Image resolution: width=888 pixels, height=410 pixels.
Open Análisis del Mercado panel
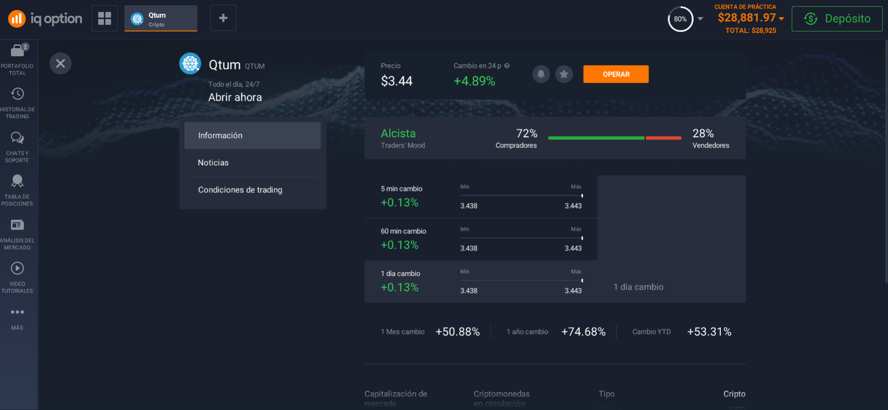tap(18, 225)
